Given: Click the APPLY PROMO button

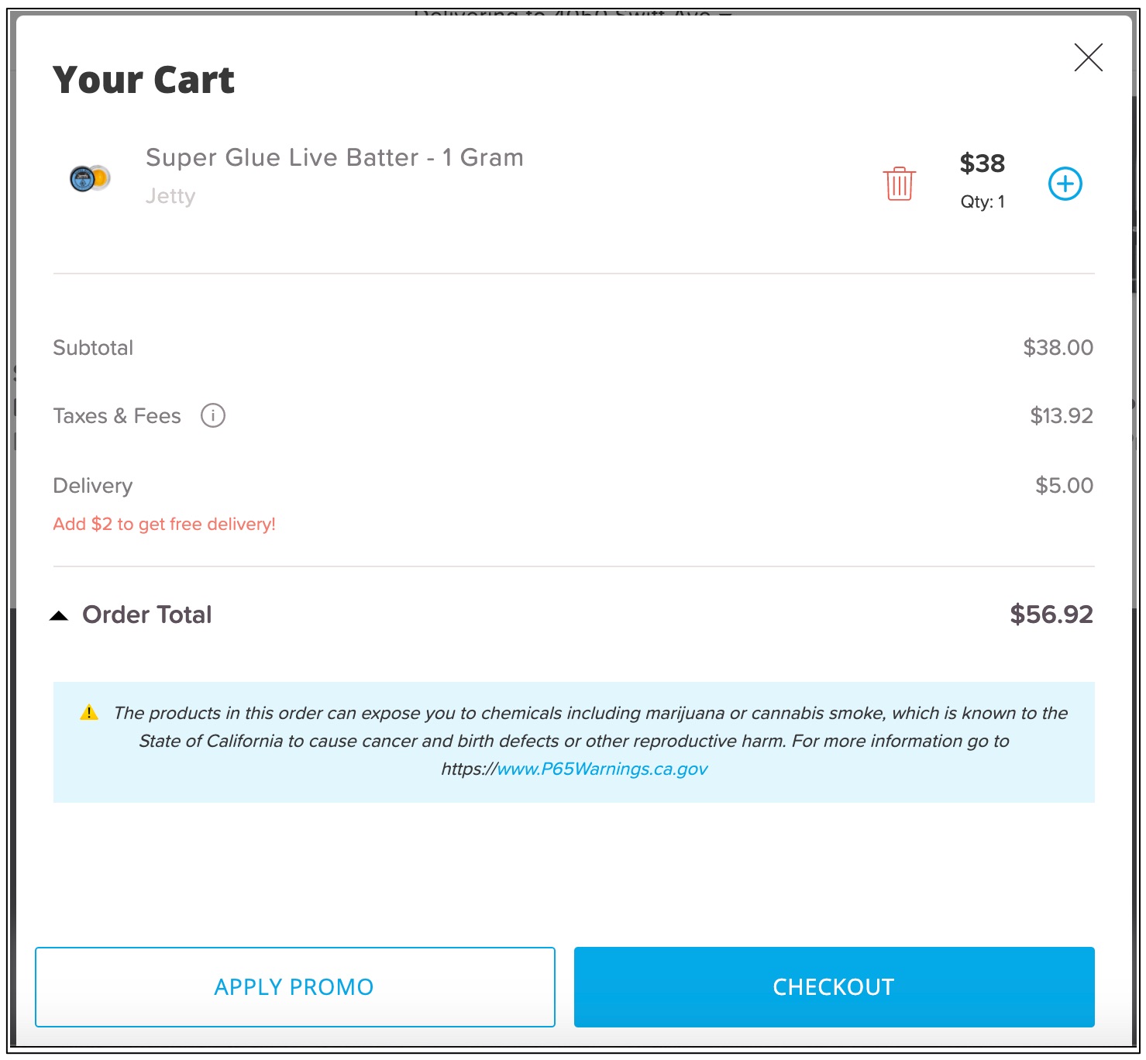Looking at the screenshot, I should tap(294, 986).
